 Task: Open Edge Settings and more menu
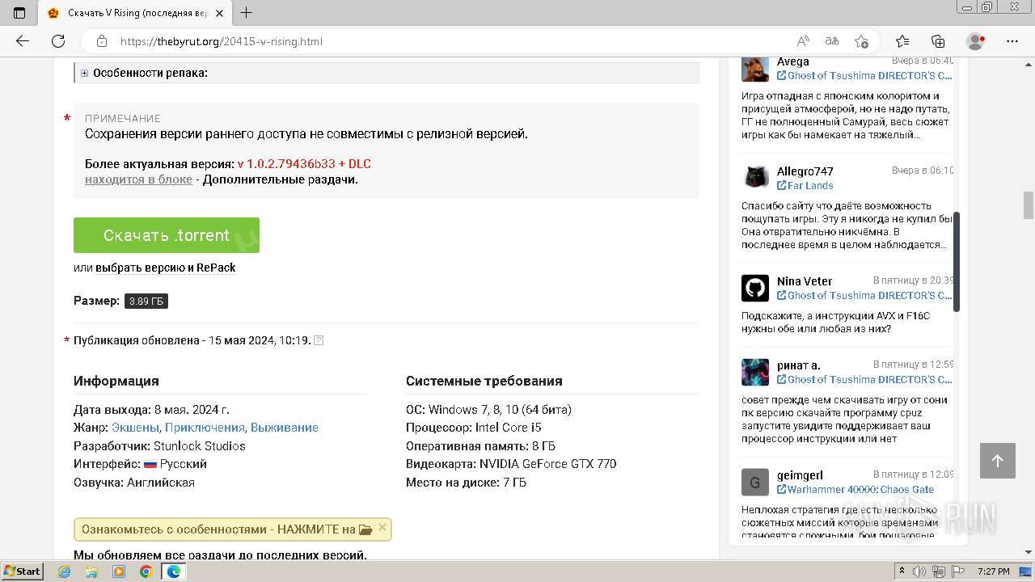pos(1012,41)
